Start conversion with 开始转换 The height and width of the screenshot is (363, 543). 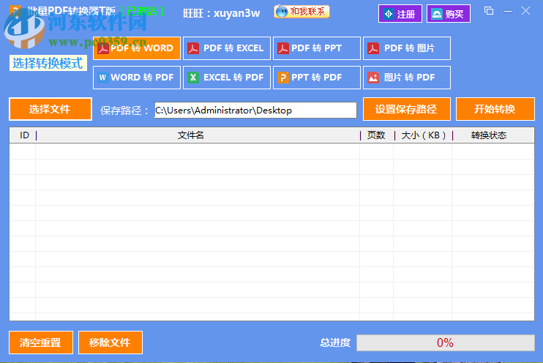495,109
